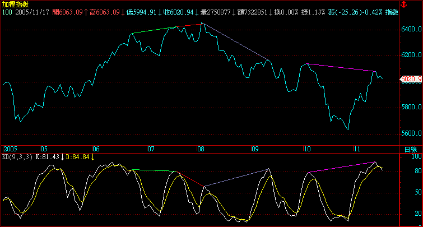Click the red anchor icon at top right
This screenshot has width=423, height=227.
pos(403,4)
